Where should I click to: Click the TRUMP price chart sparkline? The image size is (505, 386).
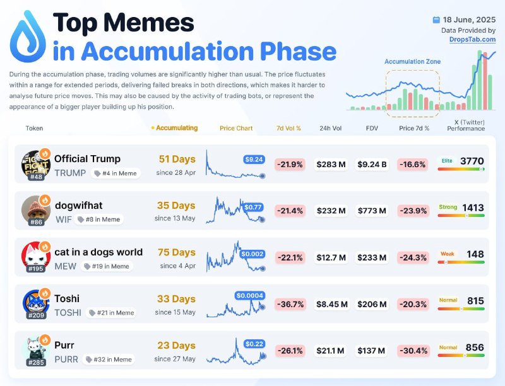coord(235,164)
